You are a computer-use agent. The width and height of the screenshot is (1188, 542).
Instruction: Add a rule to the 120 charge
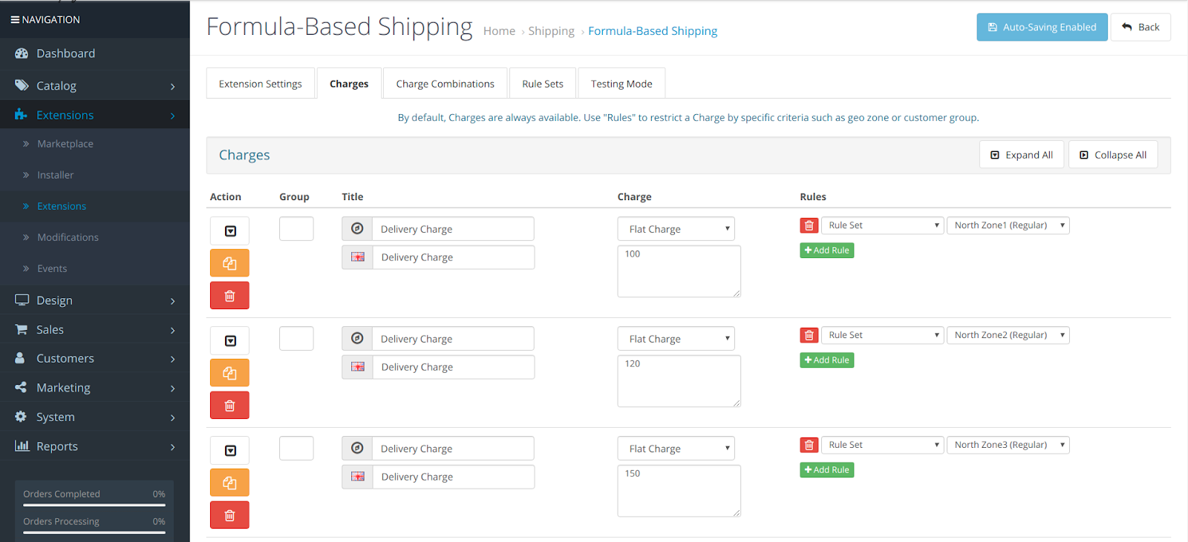coord(826,360)
